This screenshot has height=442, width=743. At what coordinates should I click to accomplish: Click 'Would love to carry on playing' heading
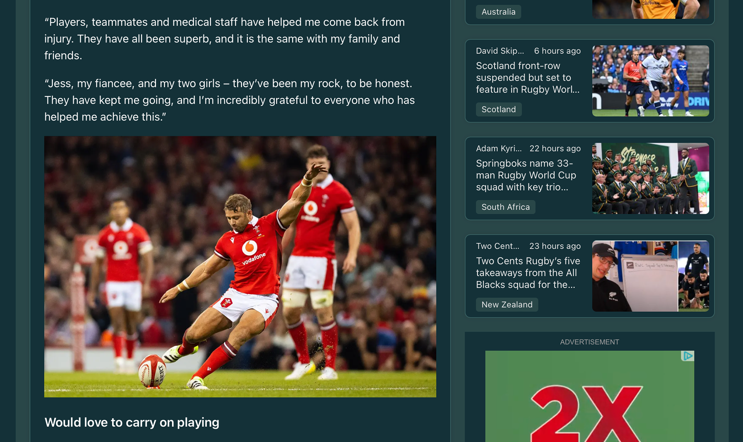click(132, 422)
